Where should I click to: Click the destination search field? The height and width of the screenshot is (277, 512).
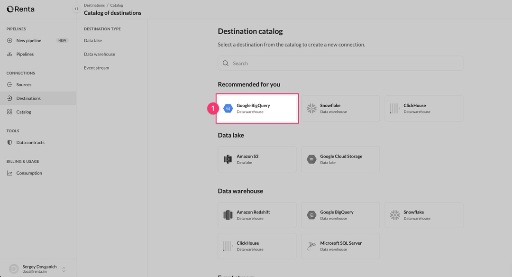(x=340, y=63)
